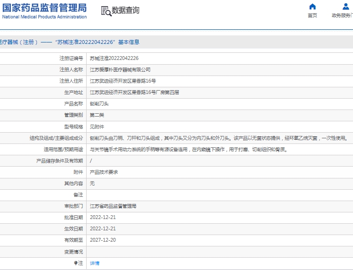Viewport: 353px width, 270px height.
Task: Select management category value 第二类
Action: coord(97,115)
